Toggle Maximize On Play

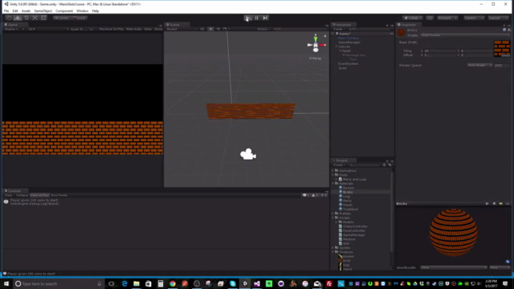pyautogui.click(x=112, y=29)
